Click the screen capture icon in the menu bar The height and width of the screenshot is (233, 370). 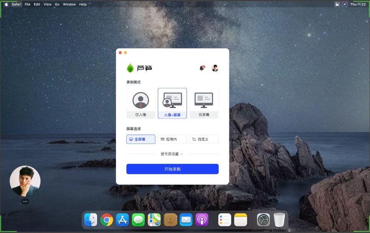click(x=337, y=4)
